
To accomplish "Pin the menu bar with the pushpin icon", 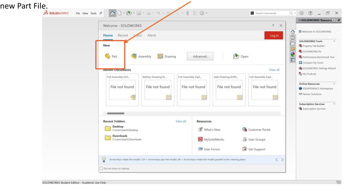I will click(101, 13).
